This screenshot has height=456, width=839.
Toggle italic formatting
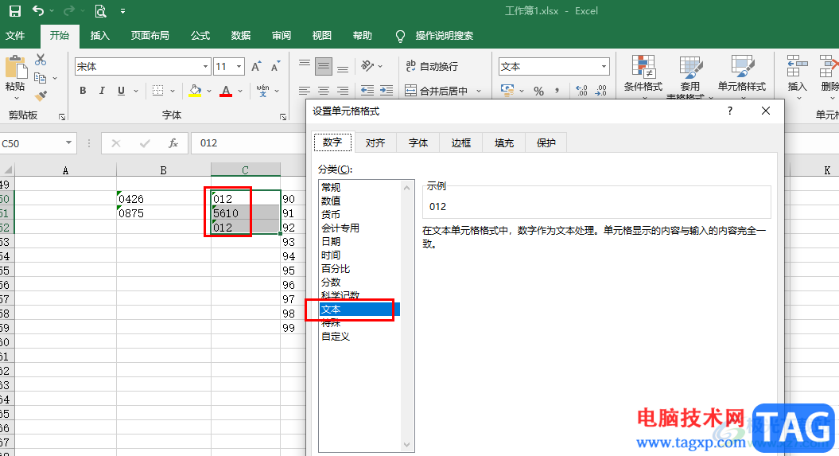102,91
